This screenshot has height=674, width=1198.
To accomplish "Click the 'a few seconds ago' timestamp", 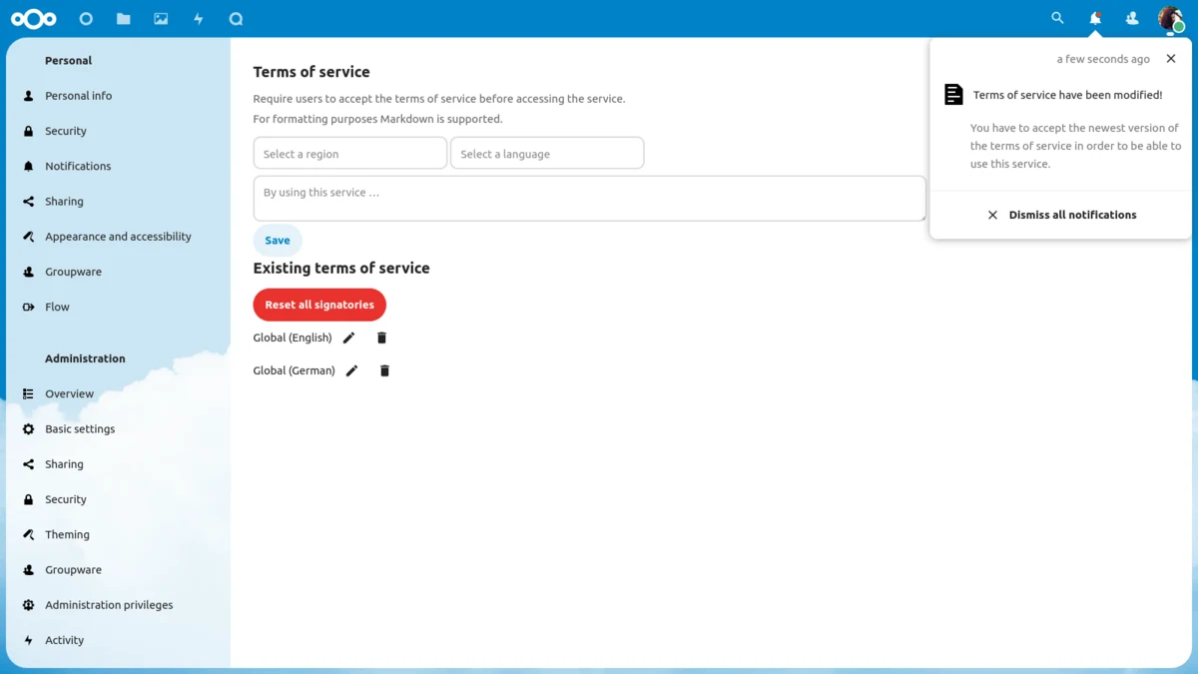I will coord(1103,59).
